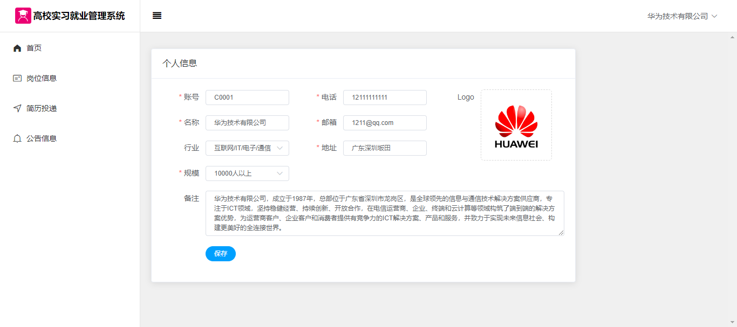The image size is (737, 327).
Task: Expand the 行业 industry combo box
Action: point(247,148)
